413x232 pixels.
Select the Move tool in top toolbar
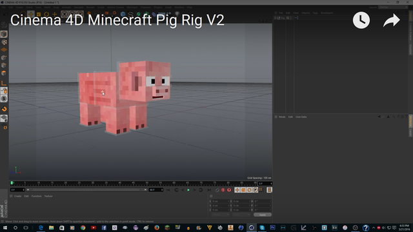[31, 14]
